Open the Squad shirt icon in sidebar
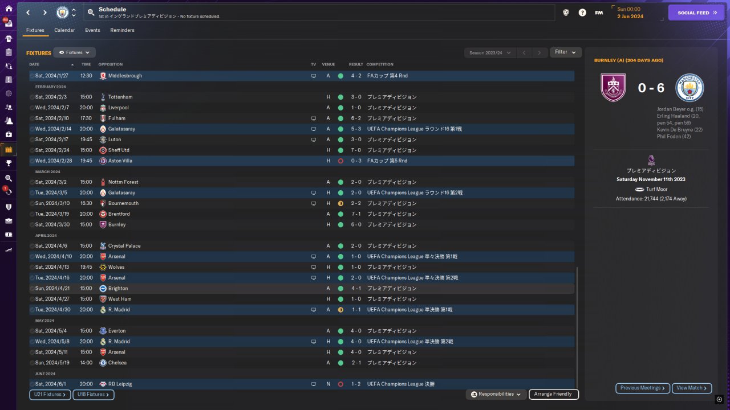 9,39
